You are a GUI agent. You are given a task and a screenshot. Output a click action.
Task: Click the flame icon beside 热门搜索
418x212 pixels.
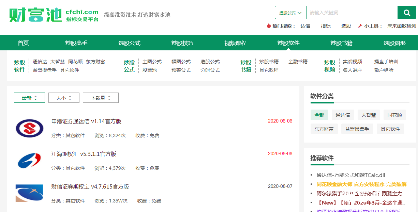tap(269, 26)
